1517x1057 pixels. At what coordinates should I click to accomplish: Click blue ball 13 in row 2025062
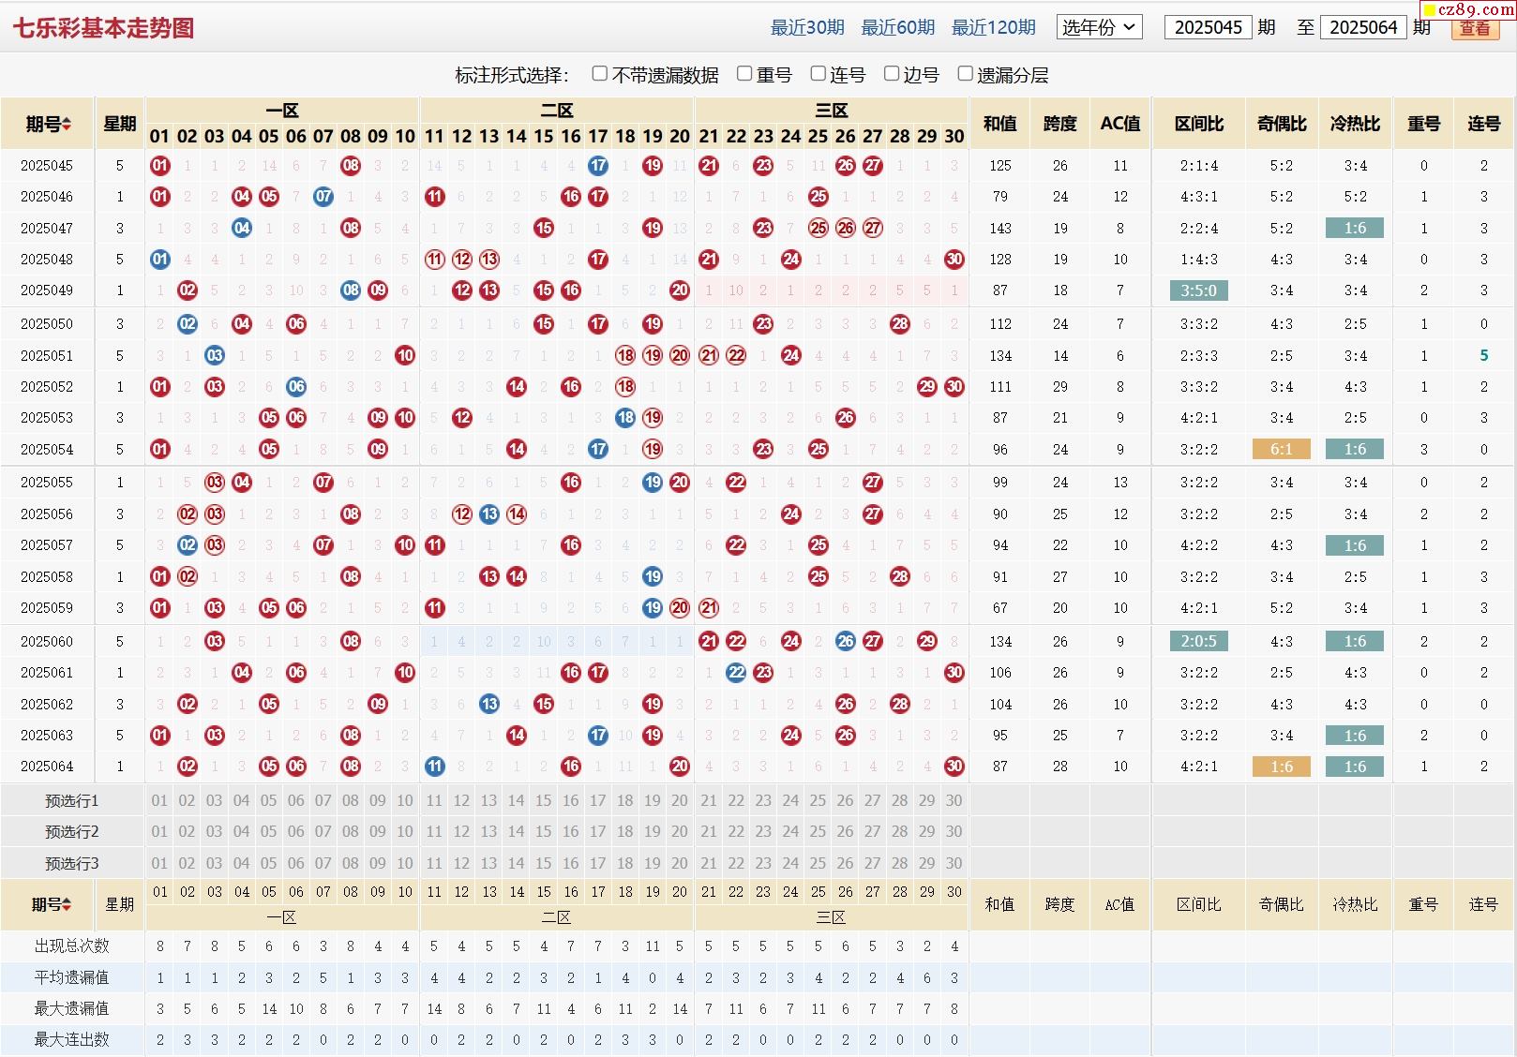489,705
